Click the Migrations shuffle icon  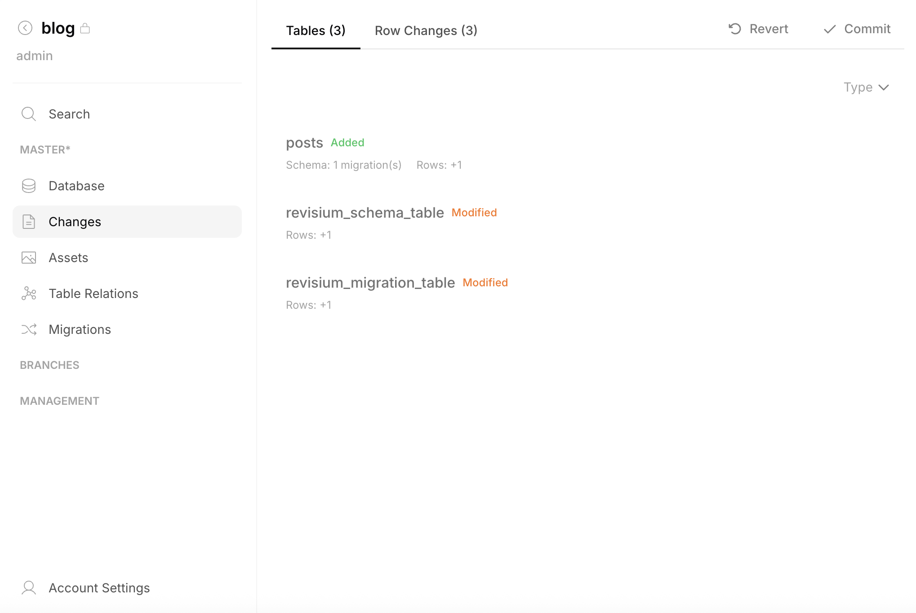(x=28, y=329)
